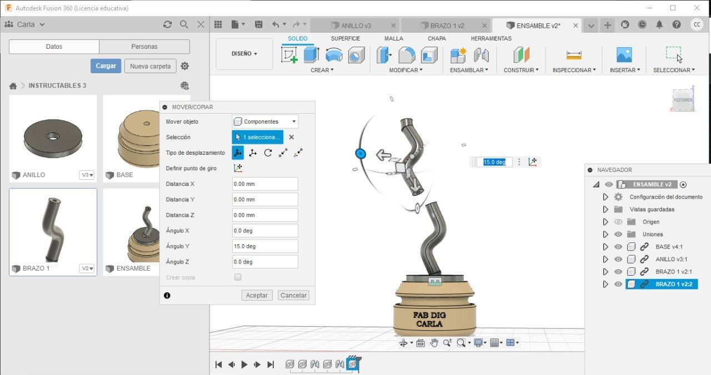This screenshot has width=711, height=375.
Task: Expand the ENSAMBLAR menu
Action: pos(469,70)
